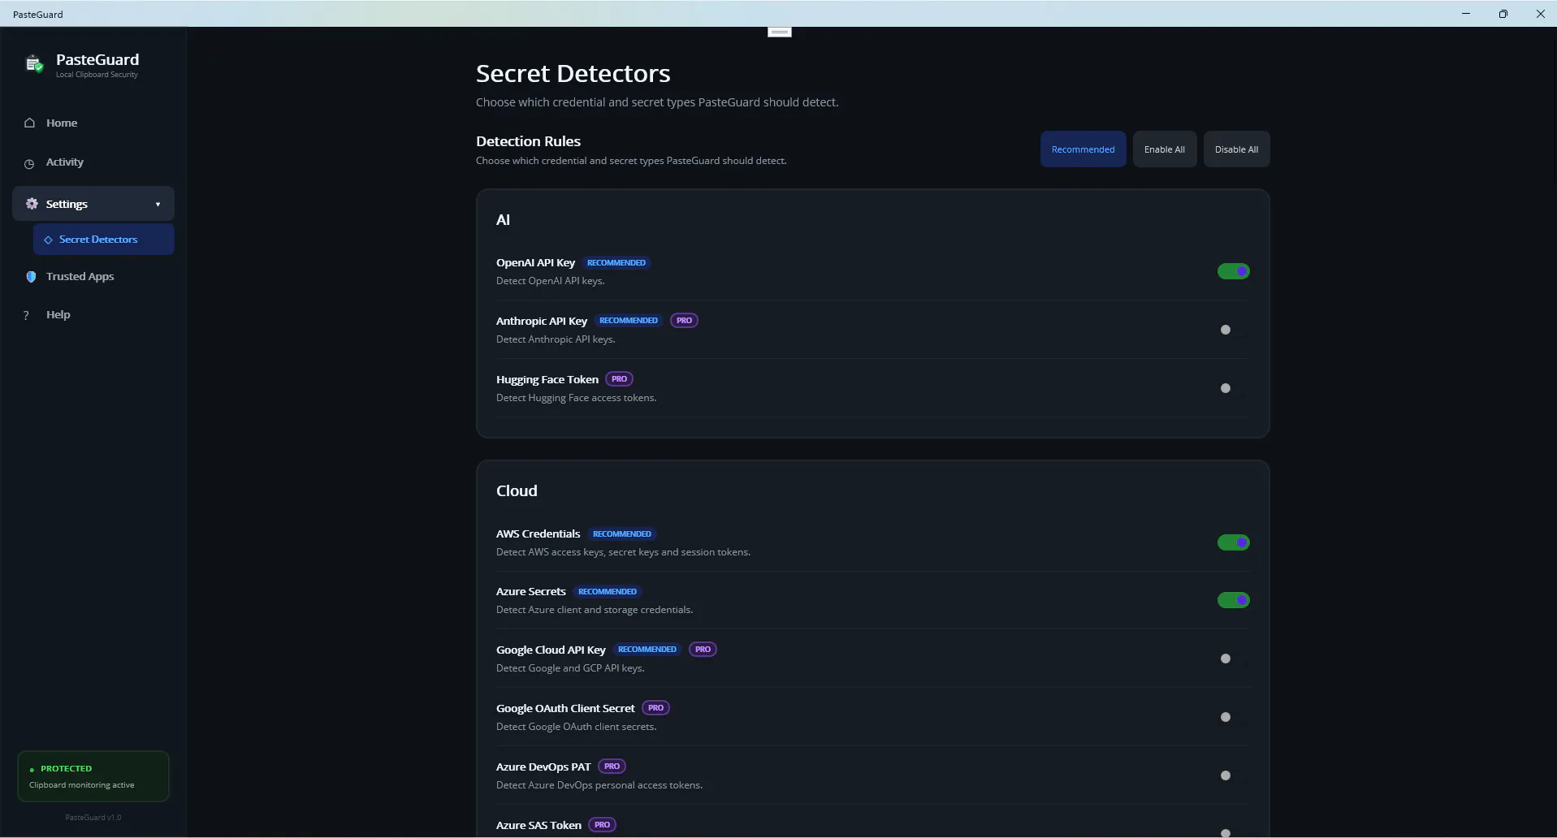
Task: Click the RECOMMENDED badge on AWS Credentials
Action: pyautogui.click(x=622, y=534)
